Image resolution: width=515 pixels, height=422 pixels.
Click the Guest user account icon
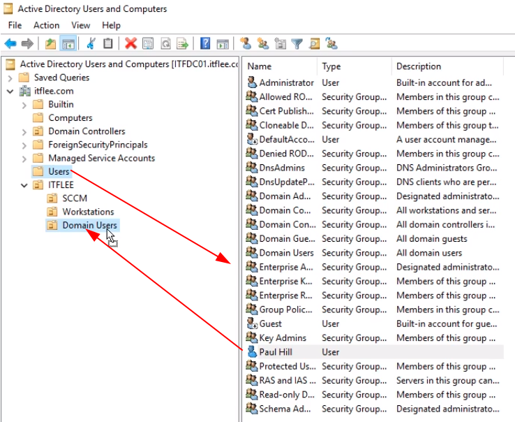[x=252, y=323]
